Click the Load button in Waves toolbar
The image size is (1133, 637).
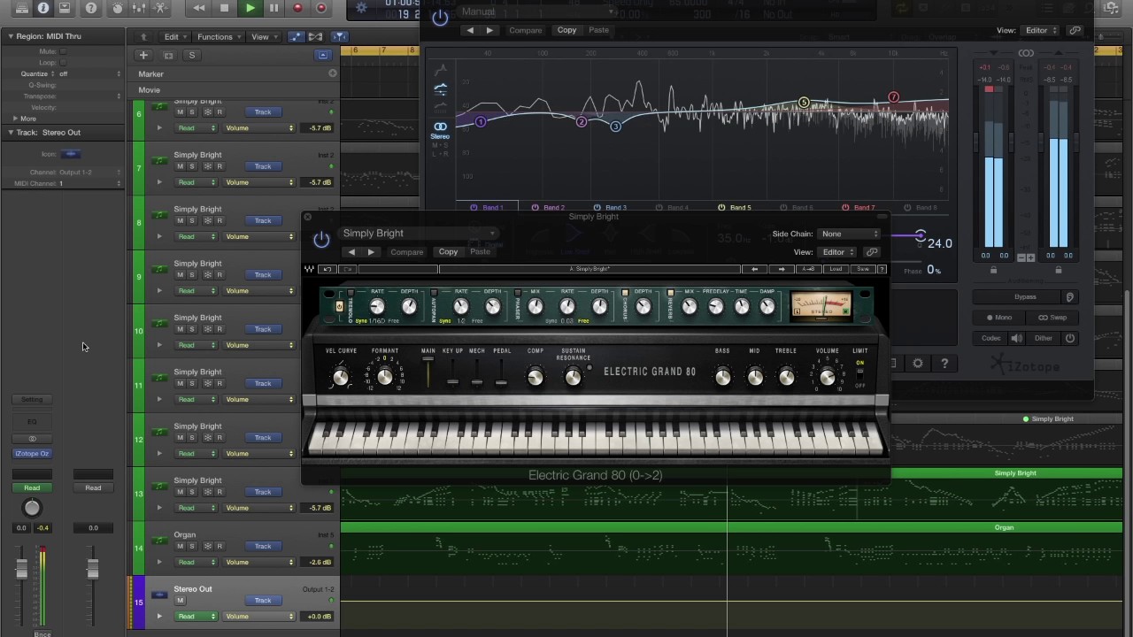point(836,269)
